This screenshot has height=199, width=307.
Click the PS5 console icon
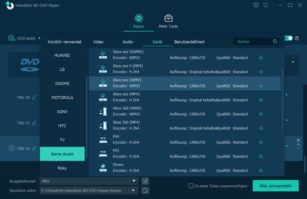point(103,154)
